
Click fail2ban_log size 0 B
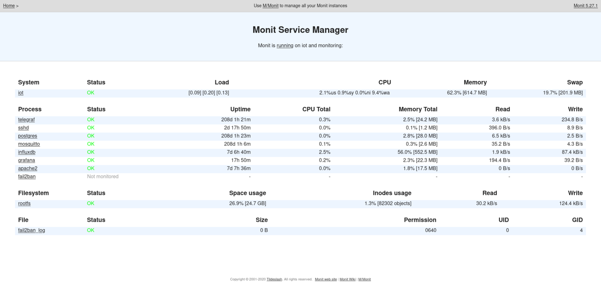coord(264,230)
